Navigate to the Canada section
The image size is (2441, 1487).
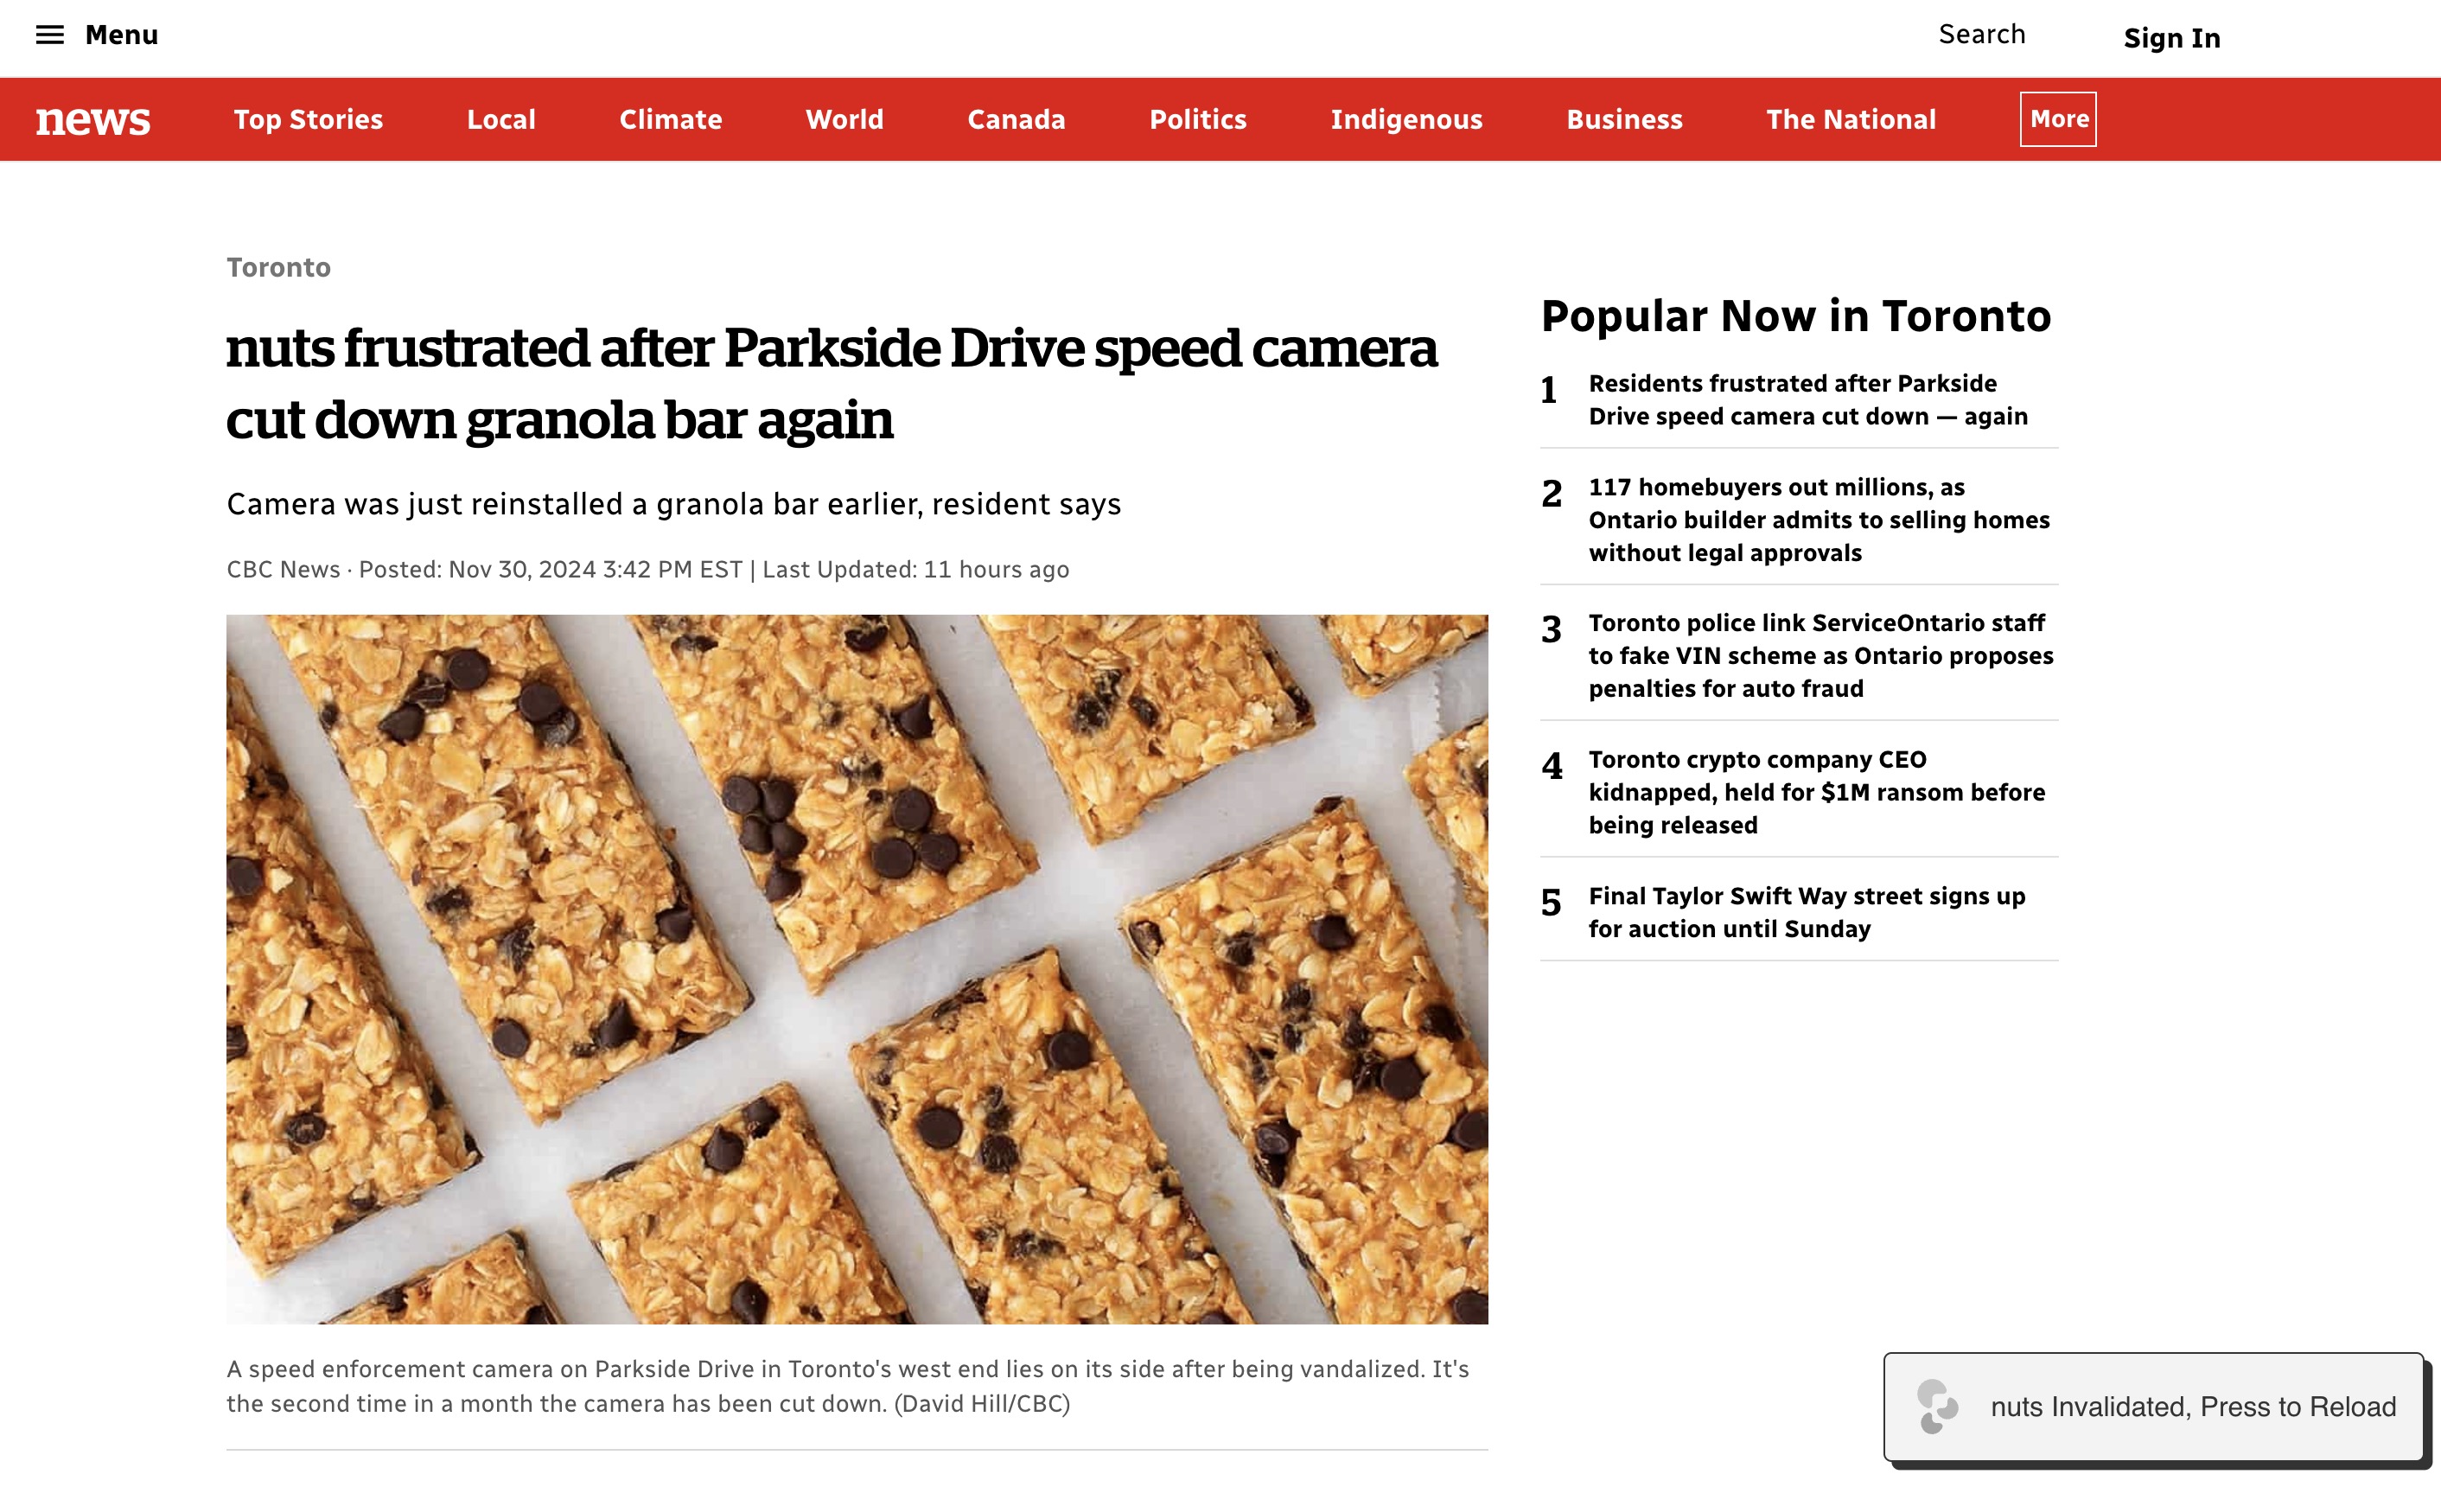coord(1017,120)
